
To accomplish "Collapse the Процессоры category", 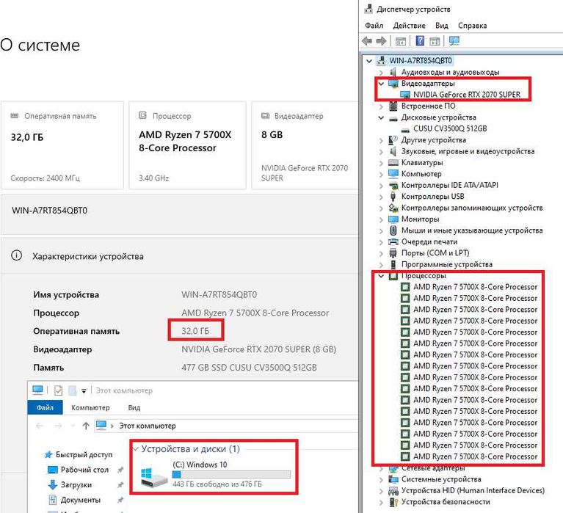I will coord(381,276).
